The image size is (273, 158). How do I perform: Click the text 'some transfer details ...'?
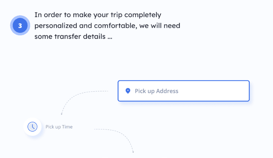[x=73, y=36]
